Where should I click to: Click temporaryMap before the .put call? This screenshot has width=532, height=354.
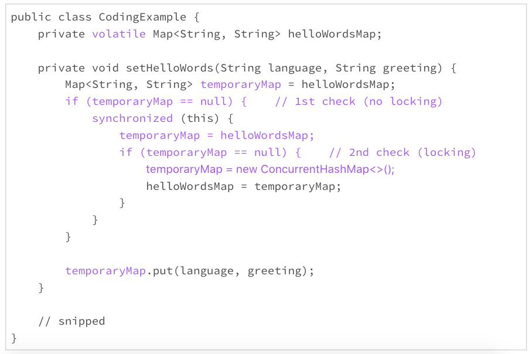[104, 271]
